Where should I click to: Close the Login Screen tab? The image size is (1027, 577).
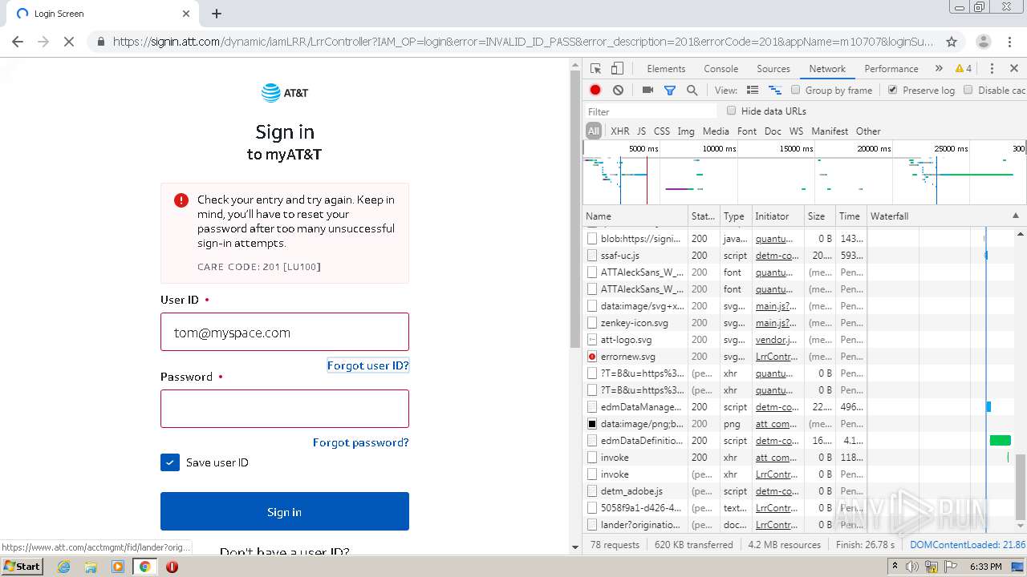tap(186, 14)
